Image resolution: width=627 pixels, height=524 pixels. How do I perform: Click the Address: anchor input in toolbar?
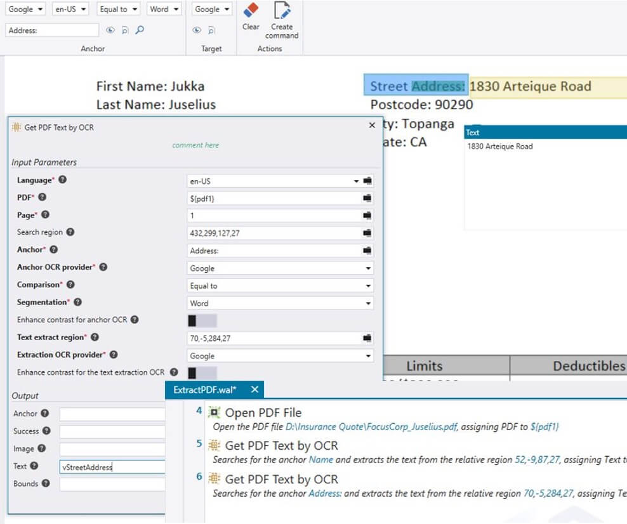pos(52,30)
